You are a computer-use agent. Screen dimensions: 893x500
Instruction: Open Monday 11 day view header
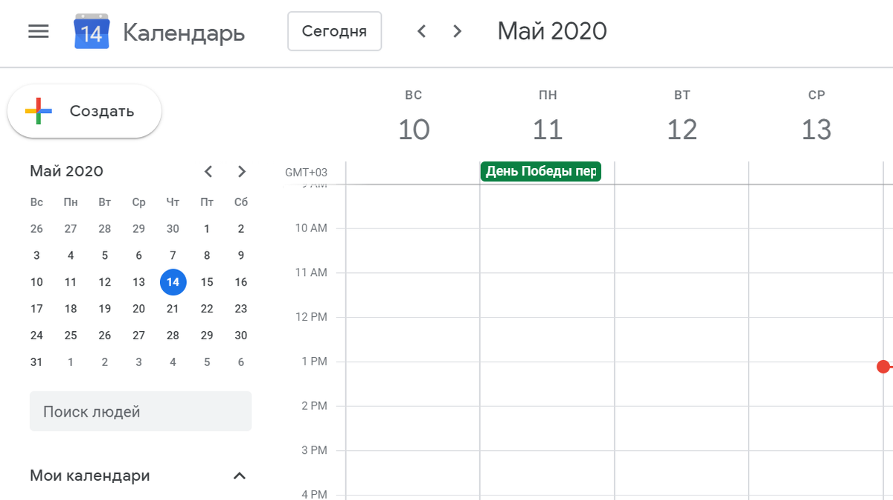(x=548, y=129)
